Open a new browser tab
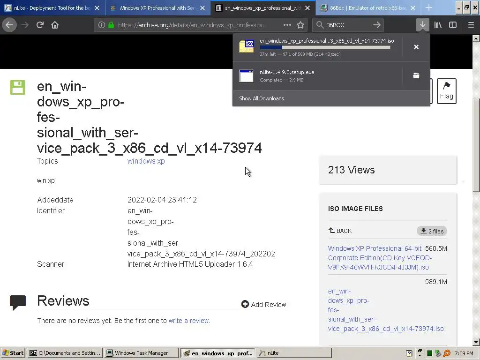 (x=429, y=8)
